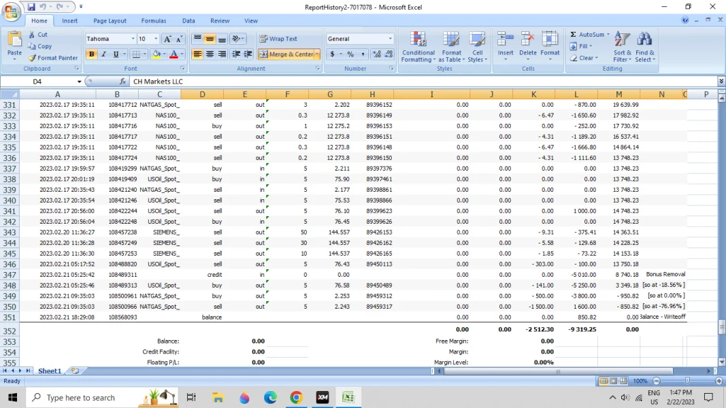Toggle Wrap Text for the cell
Image resolution: width=726 pixels, height=408 pixels.
point(278,39)
